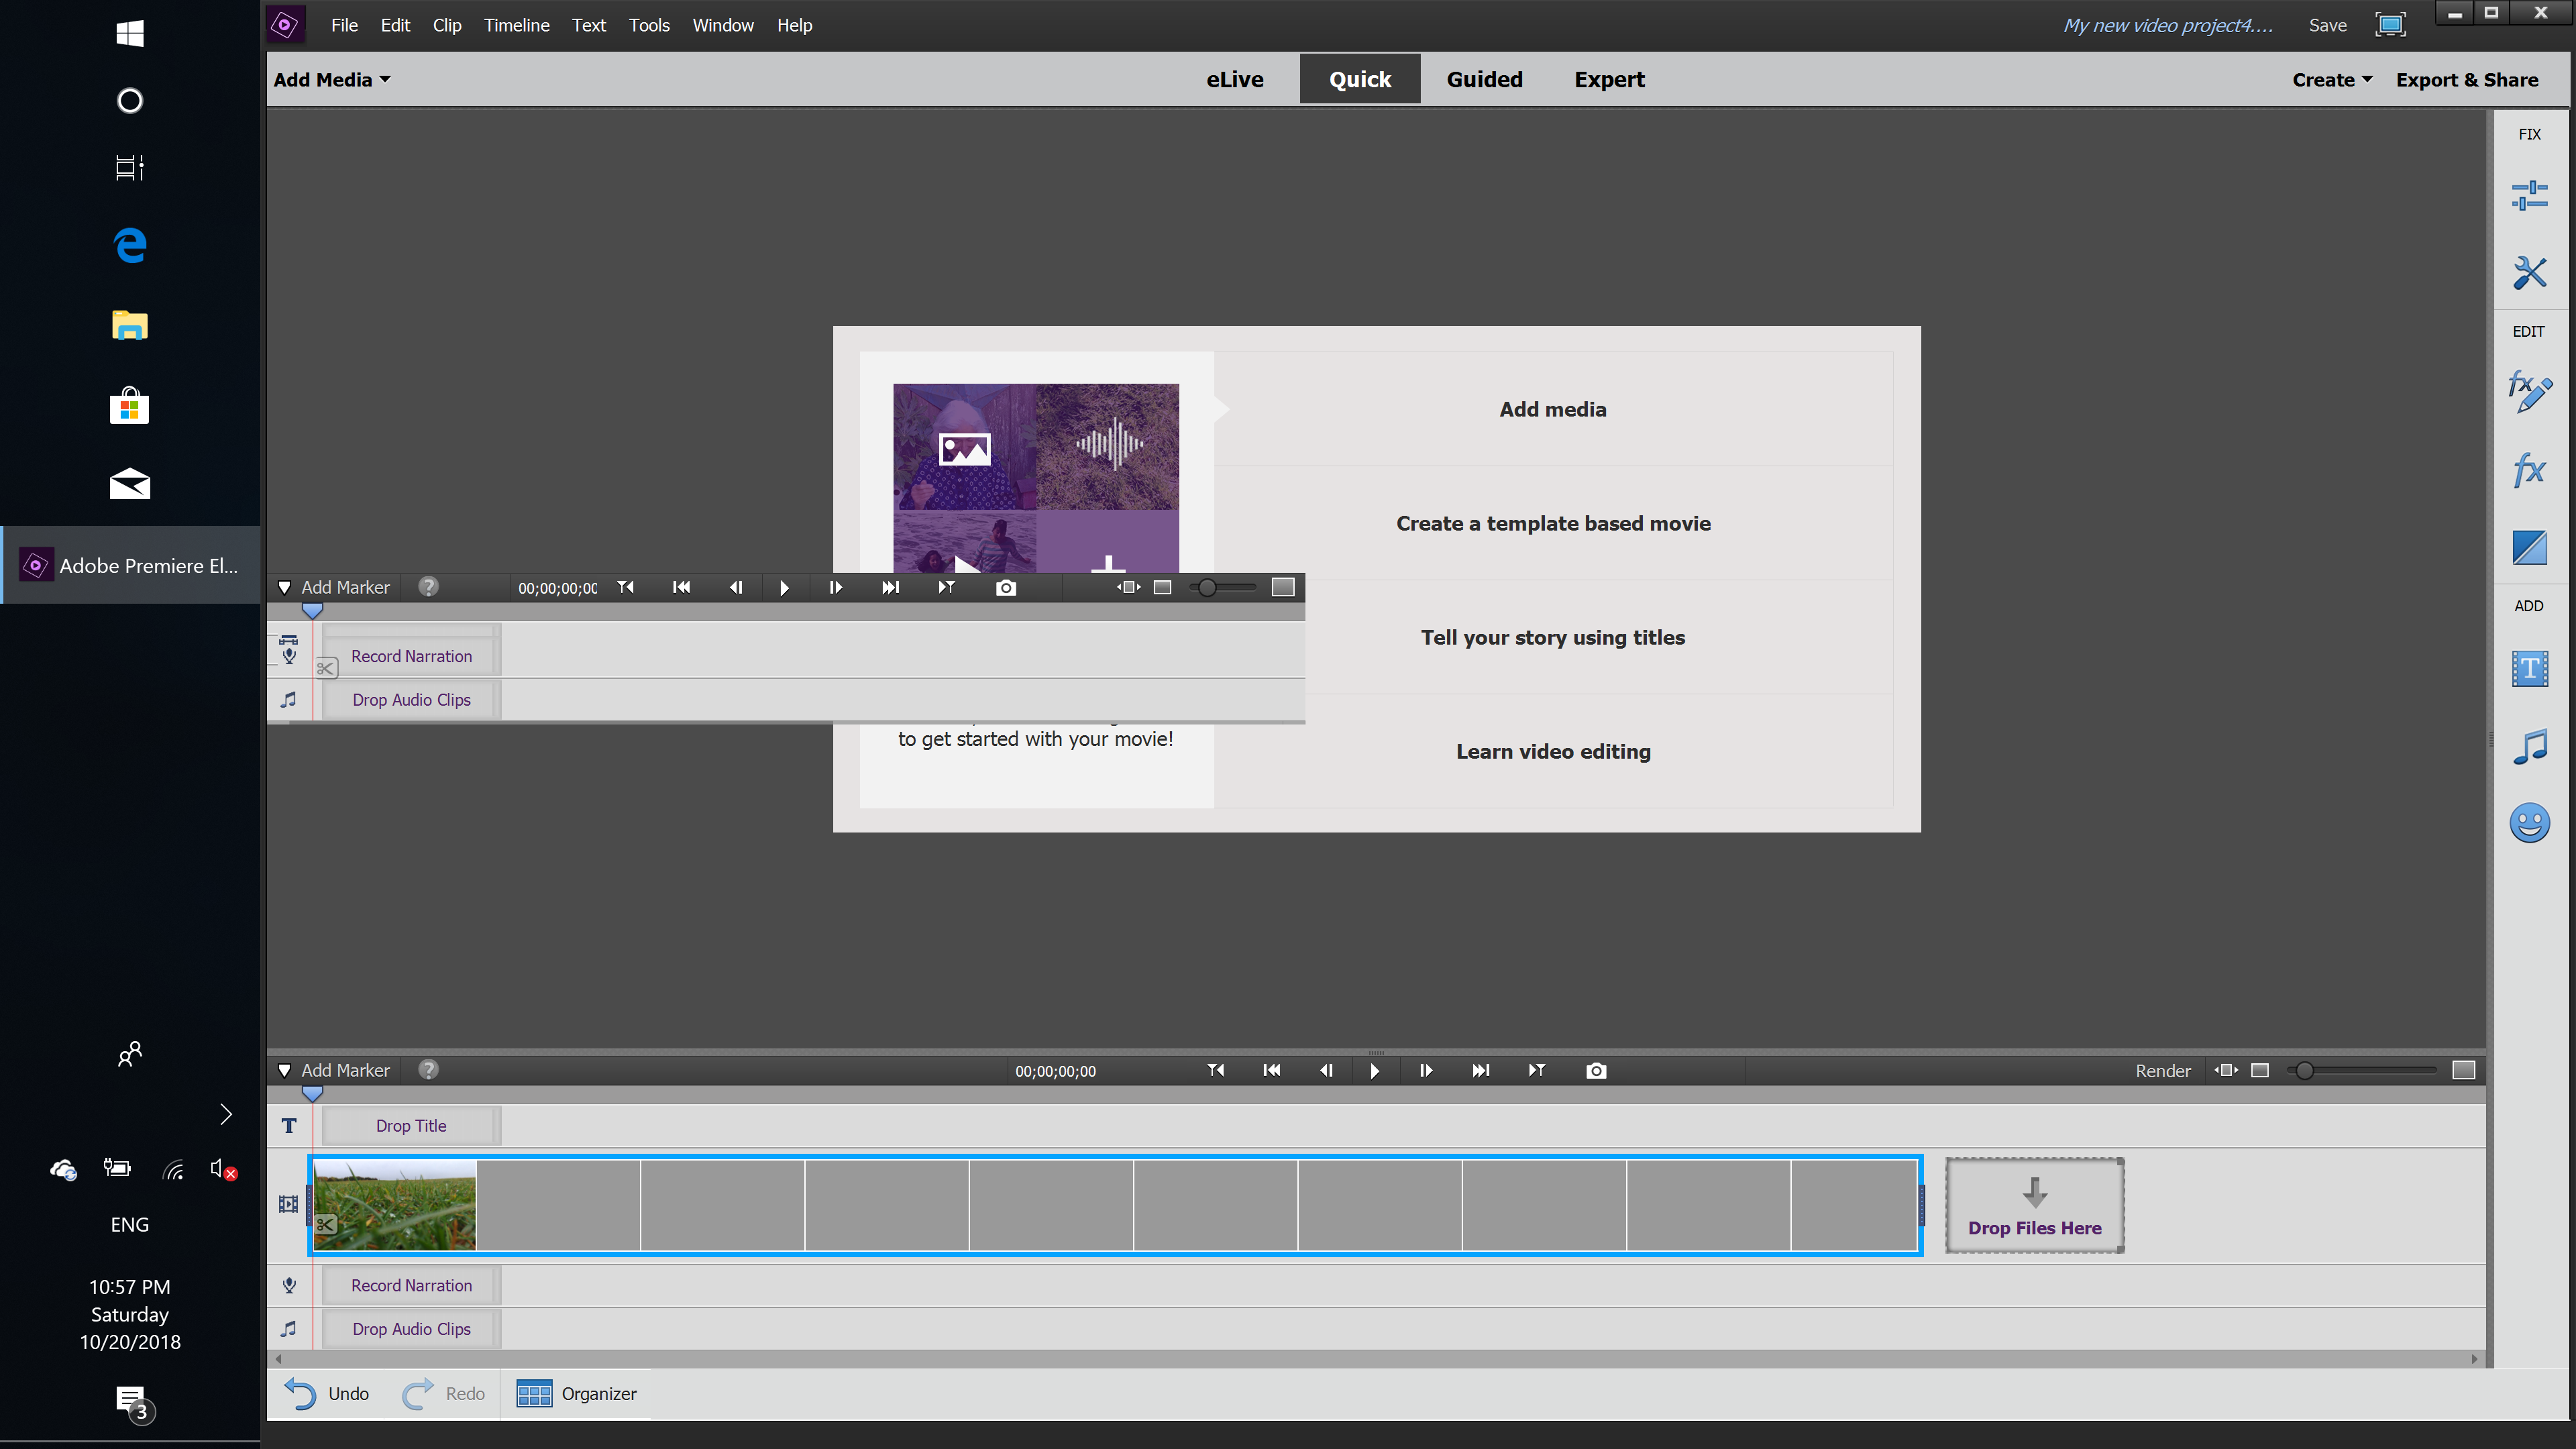Click the microphone narration icon in bottom timeline

tap(289, 1285)
